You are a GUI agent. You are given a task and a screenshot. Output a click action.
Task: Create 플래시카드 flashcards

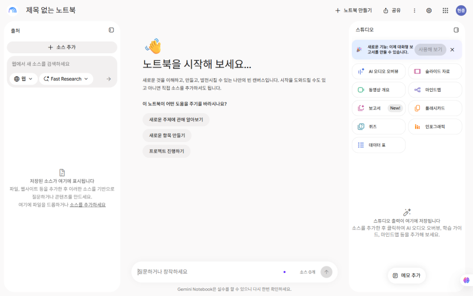(435, 108)
